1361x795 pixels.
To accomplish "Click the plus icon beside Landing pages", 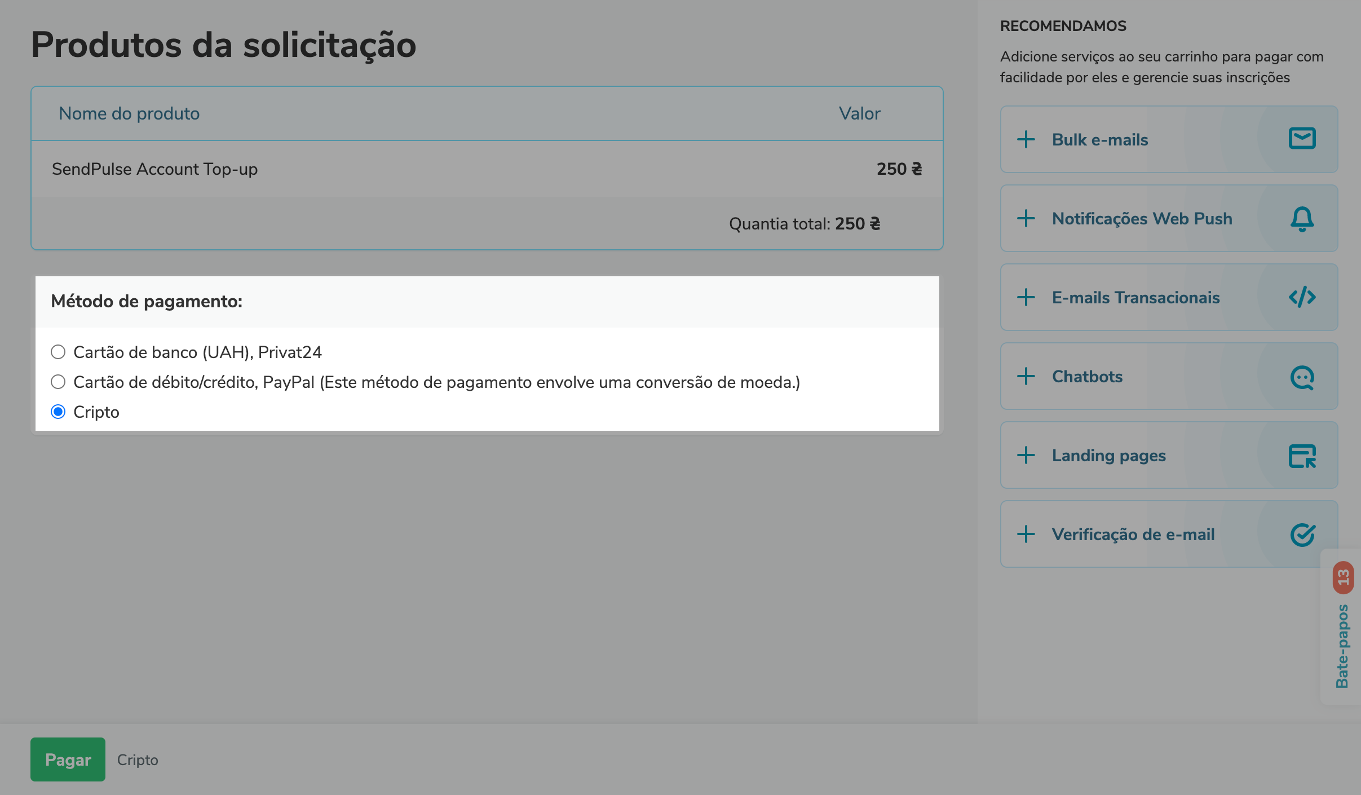I will [x=1026, y=455].
